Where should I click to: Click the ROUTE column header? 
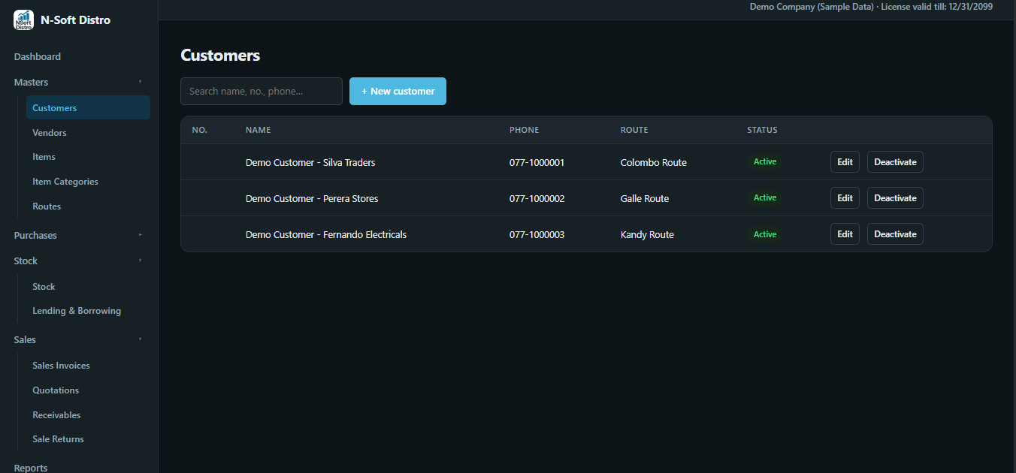click(x=633, y=130)
